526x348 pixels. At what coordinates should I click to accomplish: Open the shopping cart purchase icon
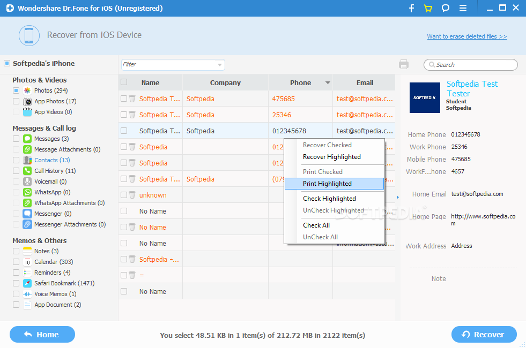coord(428,8)
